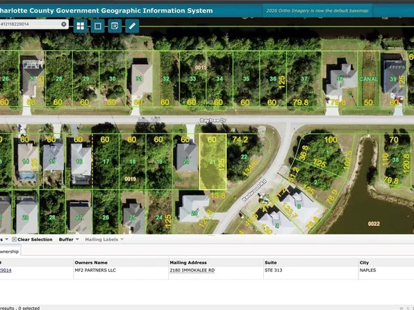Image resolution: width=414 pixels, height=310 pixels.
Task: Select the measure ruler tool
Action: pyautogui.click(x=132, y=26)
